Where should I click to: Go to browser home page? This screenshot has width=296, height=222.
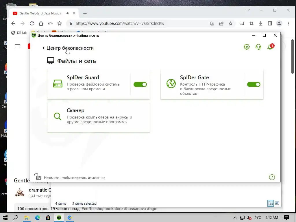pyautogui.click(x=41, y=23)
